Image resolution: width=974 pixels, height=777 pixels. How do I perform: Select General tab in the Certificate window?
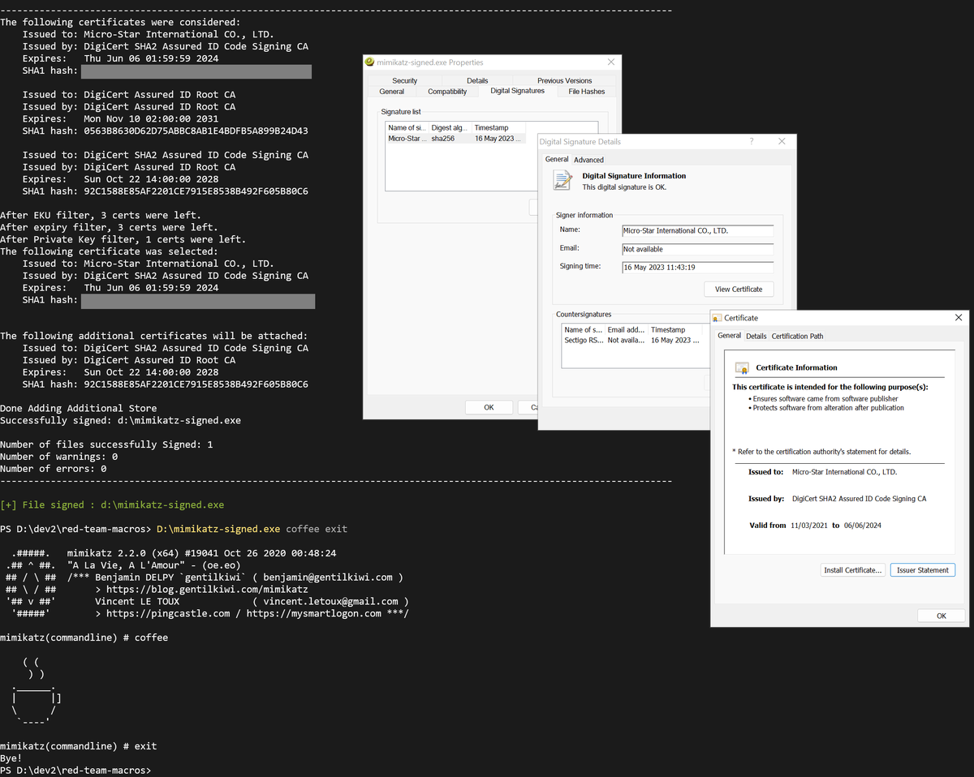tap(729, 335)
